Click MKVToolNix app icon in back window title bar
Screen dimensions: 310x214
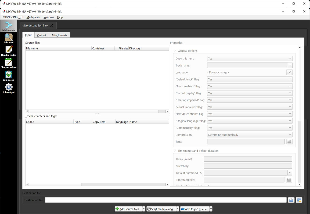(4, 3)
